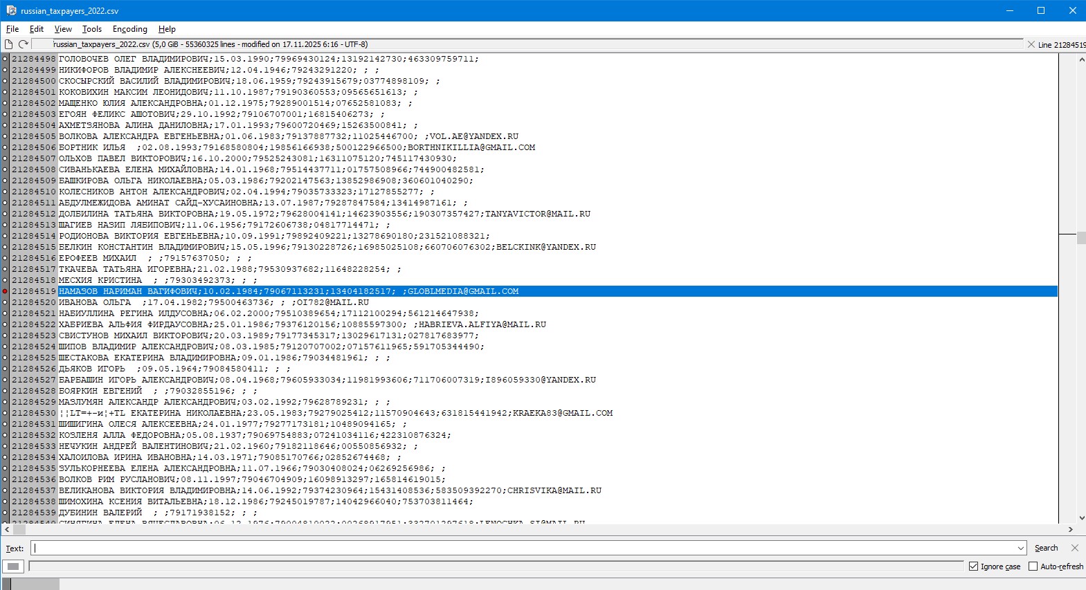Focus the Text search input field
Screen dimensions: 1086x590
coord(526,548)
